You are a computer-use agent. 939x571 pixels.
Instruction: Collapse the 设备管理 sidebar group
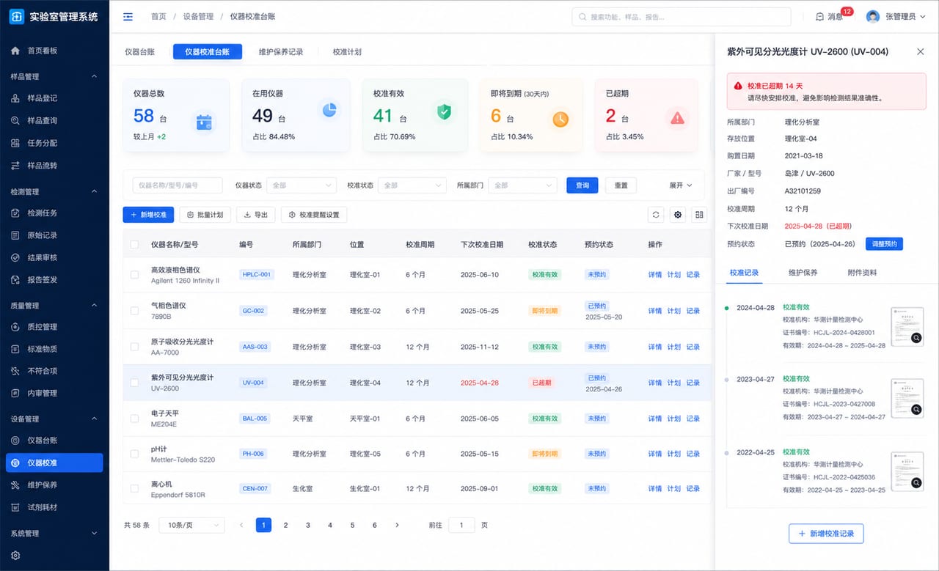[x=93, y=419]
